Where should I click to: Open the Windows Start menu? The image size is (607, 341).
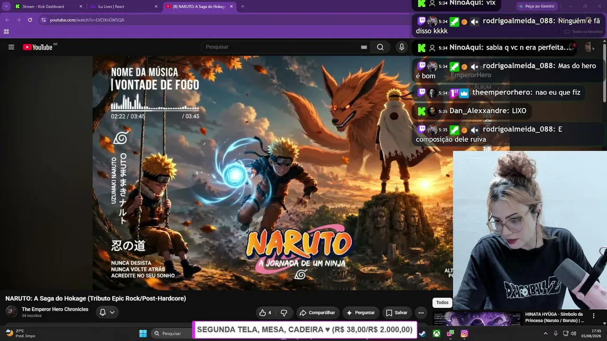143,333
